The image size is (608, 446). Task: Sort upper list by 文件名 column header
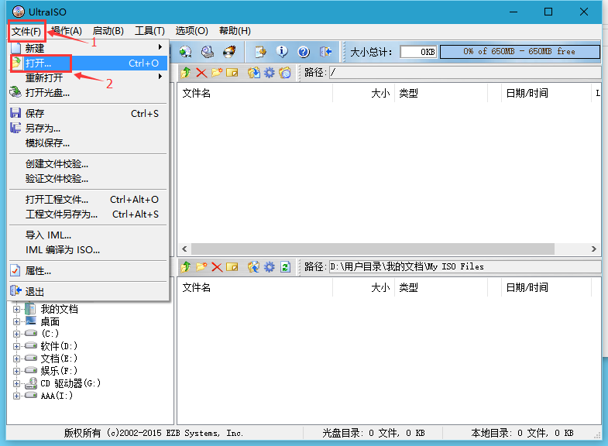pos(256,93)
